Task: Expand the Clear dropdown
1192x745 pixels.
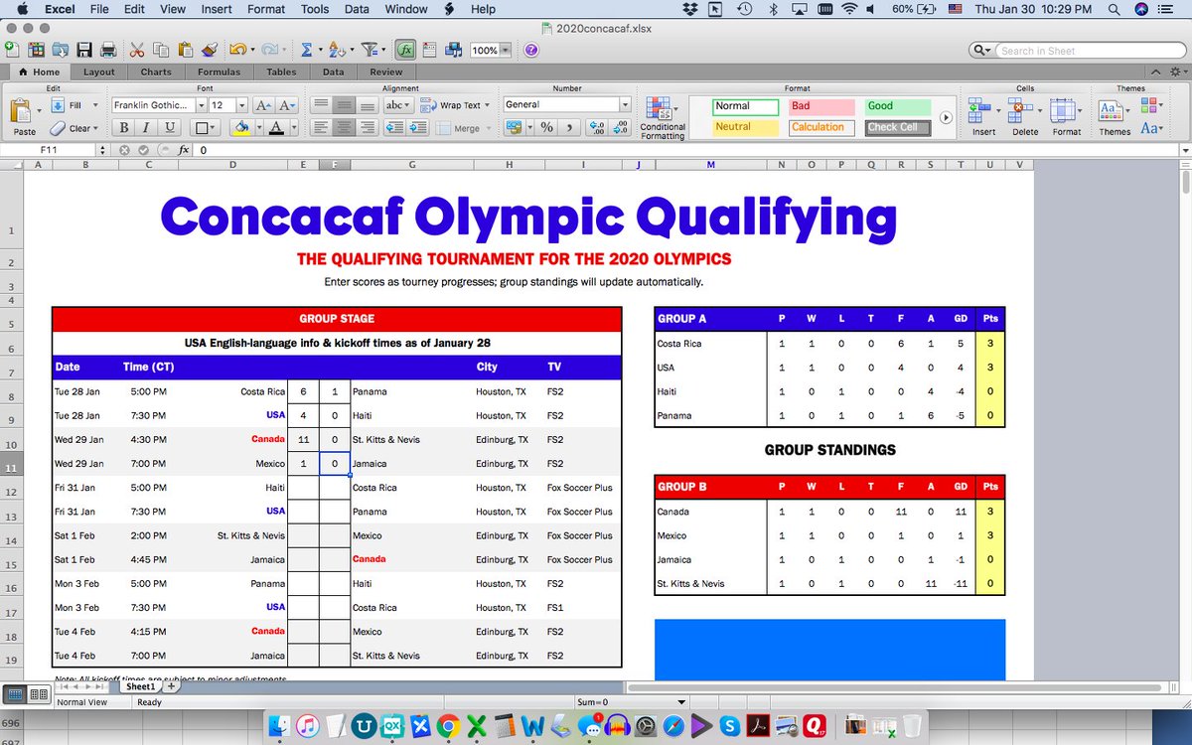Action: [95, 128]
